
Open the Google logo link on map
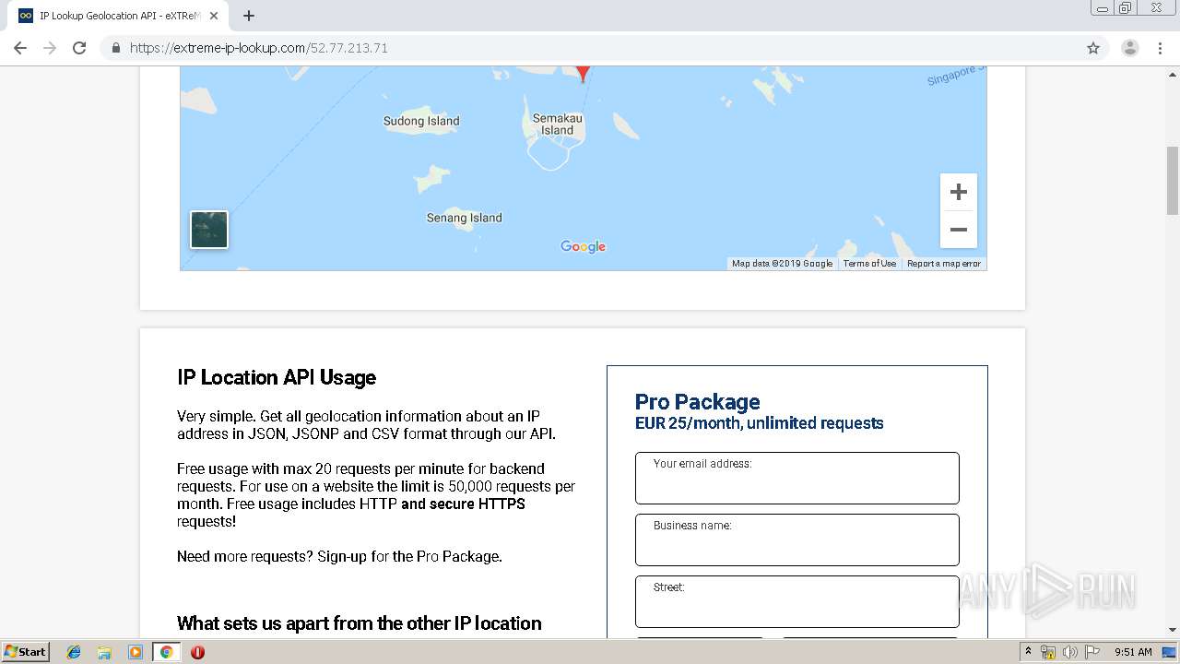tap(584, 246)
